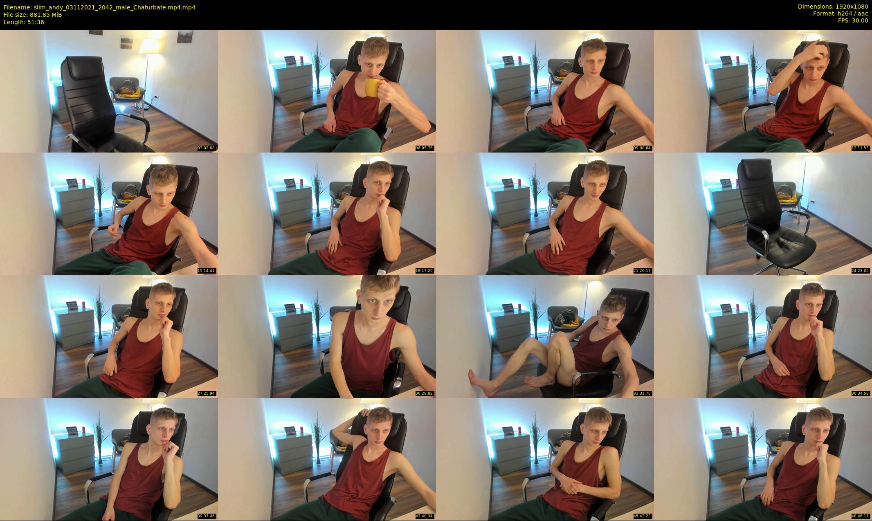Open the thumbnail stamped 15:14.41
This screenshot has height=521, width=872.
pyautogui.click(x=109, y=213)
